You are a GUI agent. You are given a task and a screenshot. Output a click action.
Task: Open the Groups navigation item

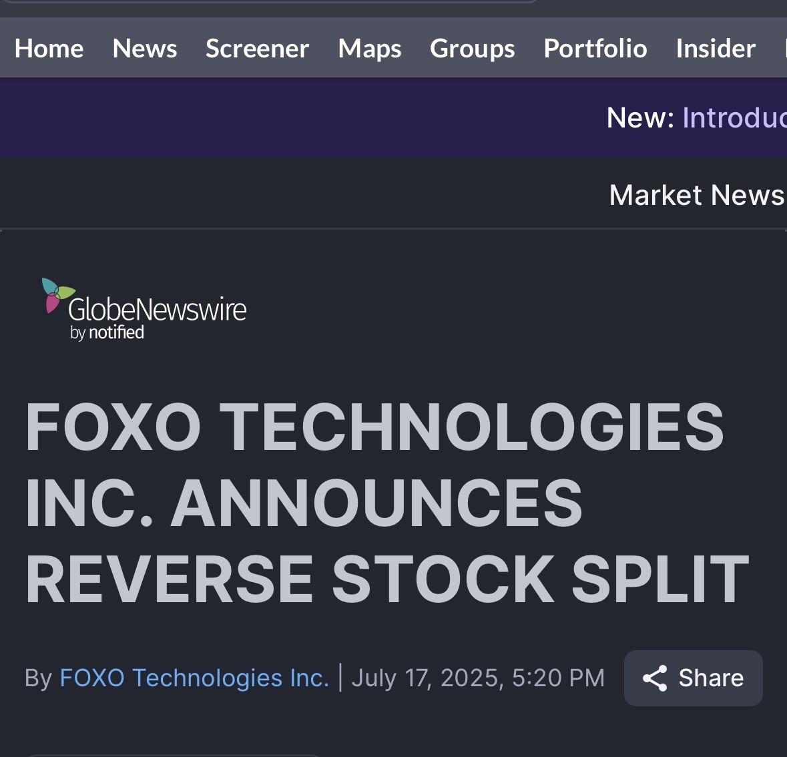[473, 49]
